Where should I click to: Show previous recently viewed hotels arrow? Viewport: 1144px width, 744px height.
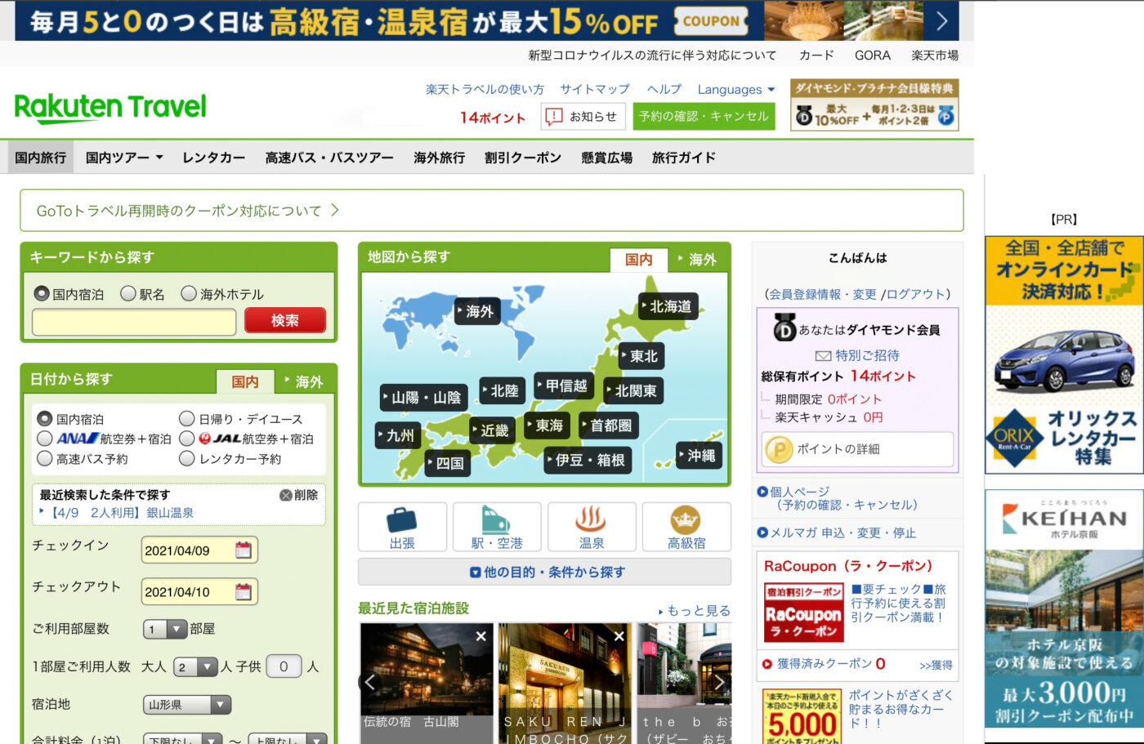(x=370, y=682)
